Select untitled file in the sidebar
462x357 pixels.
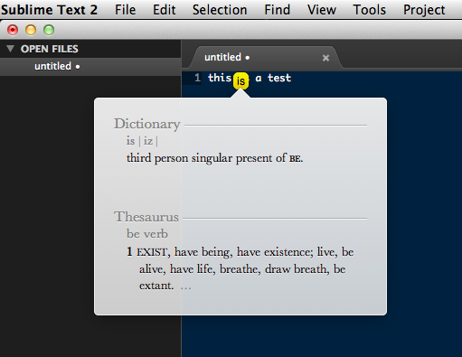click(x=90, y=67)
